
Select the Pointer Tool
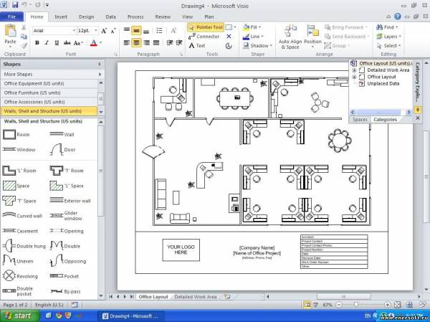[x=206, y=27]
